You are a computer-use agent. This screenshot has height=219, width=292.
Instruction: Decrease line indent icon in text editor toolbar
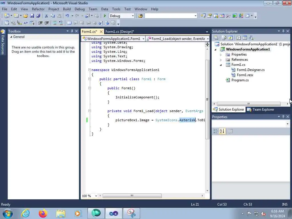tap(40, 23)
